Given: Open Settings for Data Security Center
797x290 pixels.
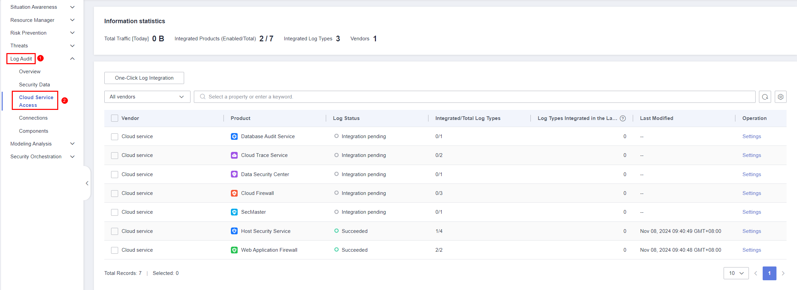Looking at the screenshot, I should 751,174.
